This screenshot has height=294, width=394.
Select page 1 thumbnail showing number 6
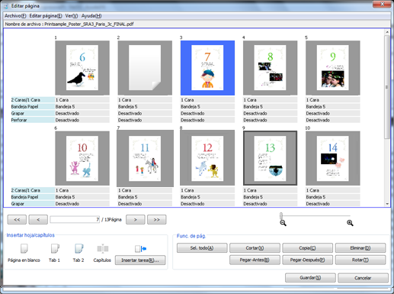pos(82,68)
